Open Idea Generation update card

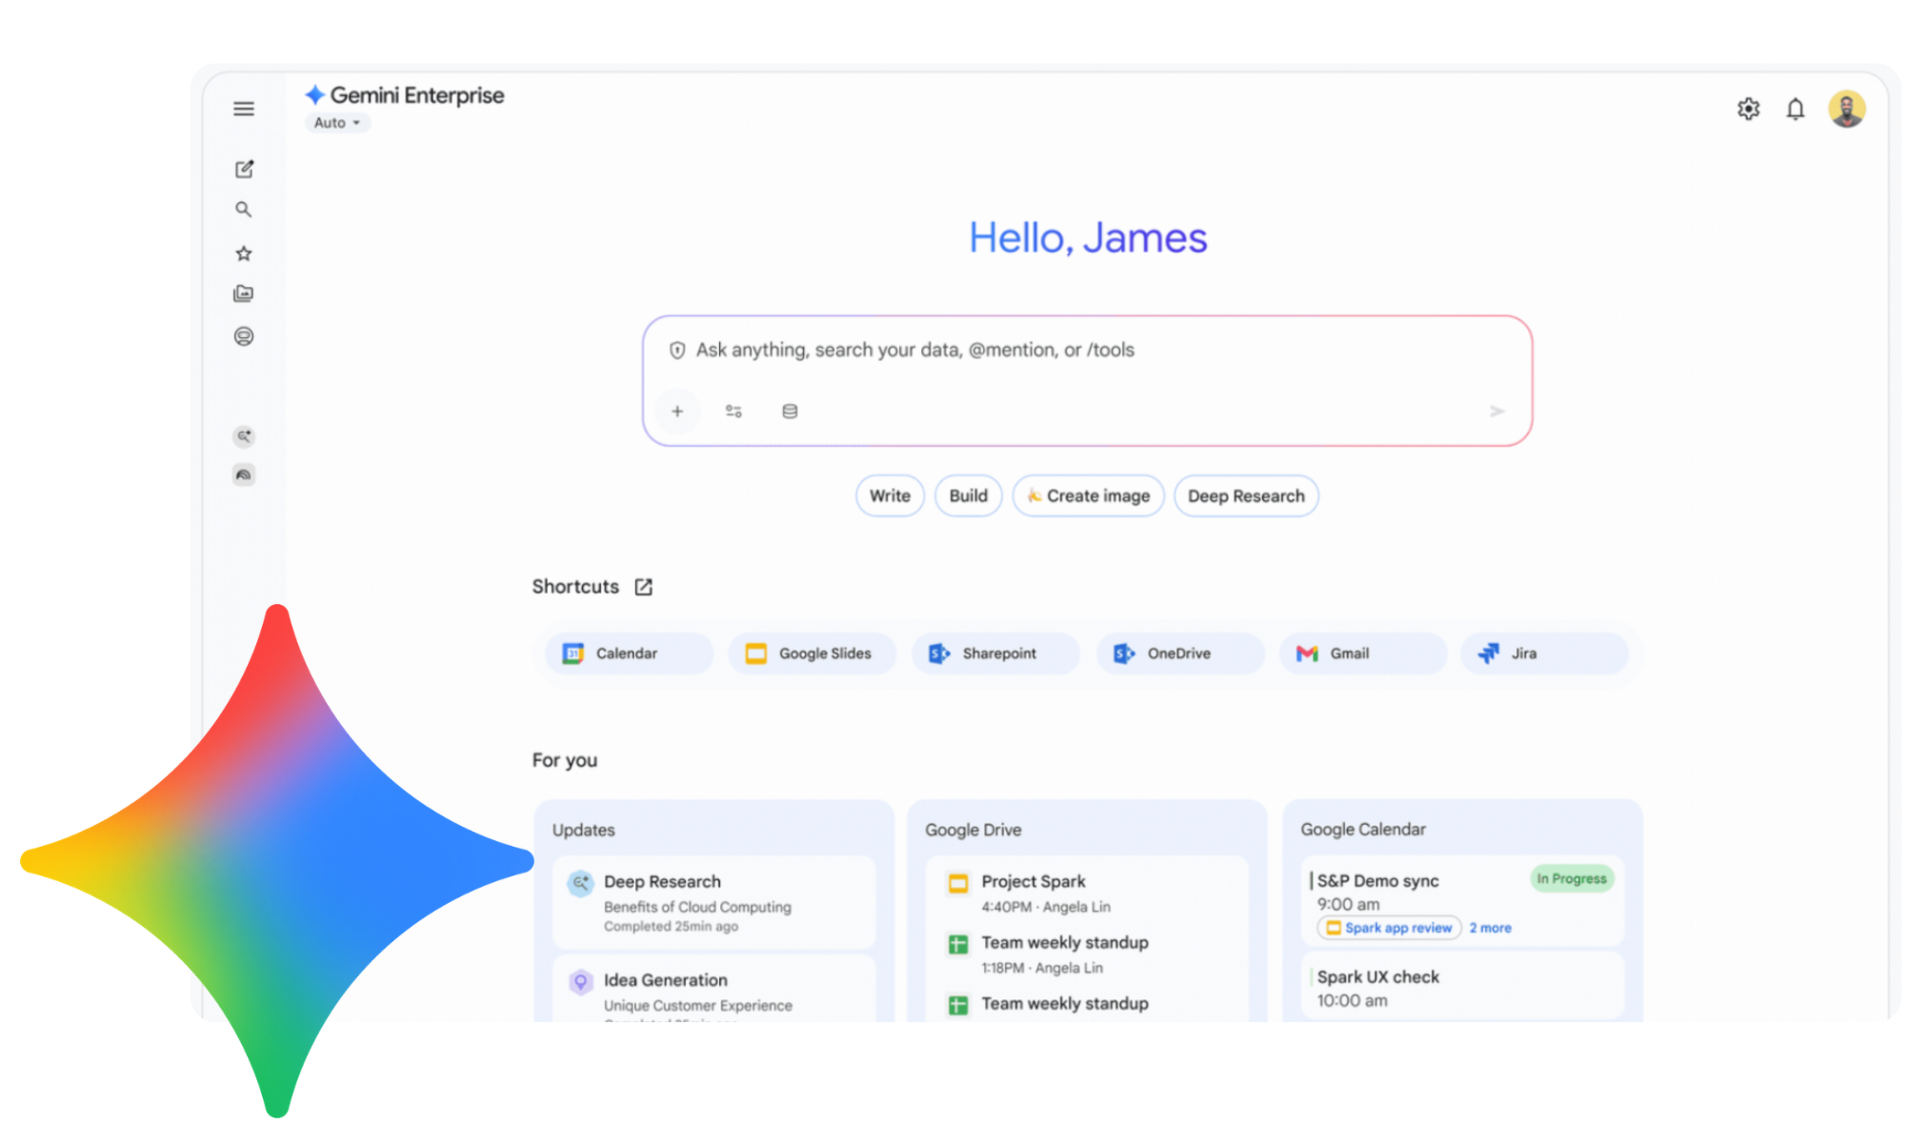pyautogui.click(x=714, y=989)
